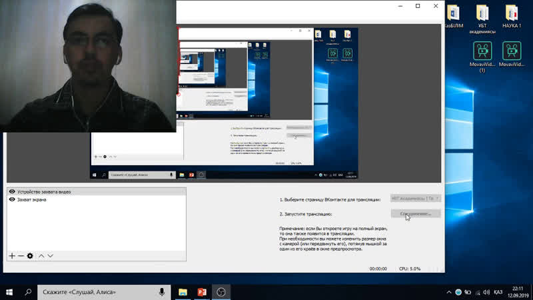Click the Alice voice search field

coord(93,292)
